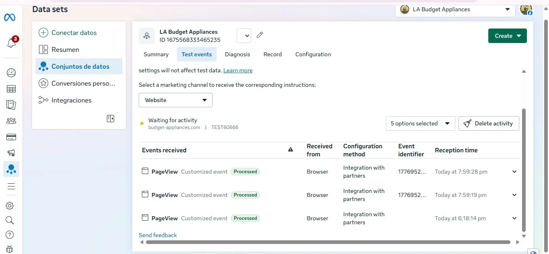Screen dimensions: 549x254
Task: Open the Events Manager icon in sidebar
Action: 11,169
